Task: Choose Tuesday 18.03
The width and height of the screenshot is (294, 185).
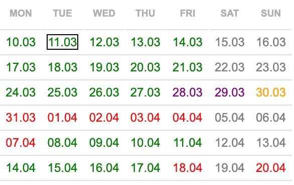Action: (x=62, y=67)
